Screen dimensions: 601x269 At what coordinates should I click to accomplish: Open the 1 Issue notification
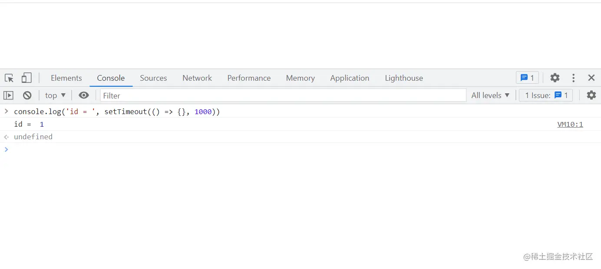click(x=546, y=95)
